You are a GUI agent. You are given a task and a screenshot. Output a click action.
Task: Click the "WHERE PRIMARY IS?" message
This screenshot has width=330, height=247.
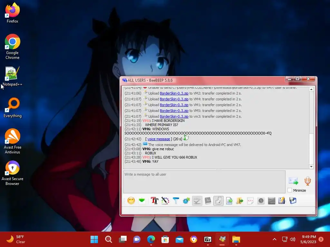coord(161,125)
